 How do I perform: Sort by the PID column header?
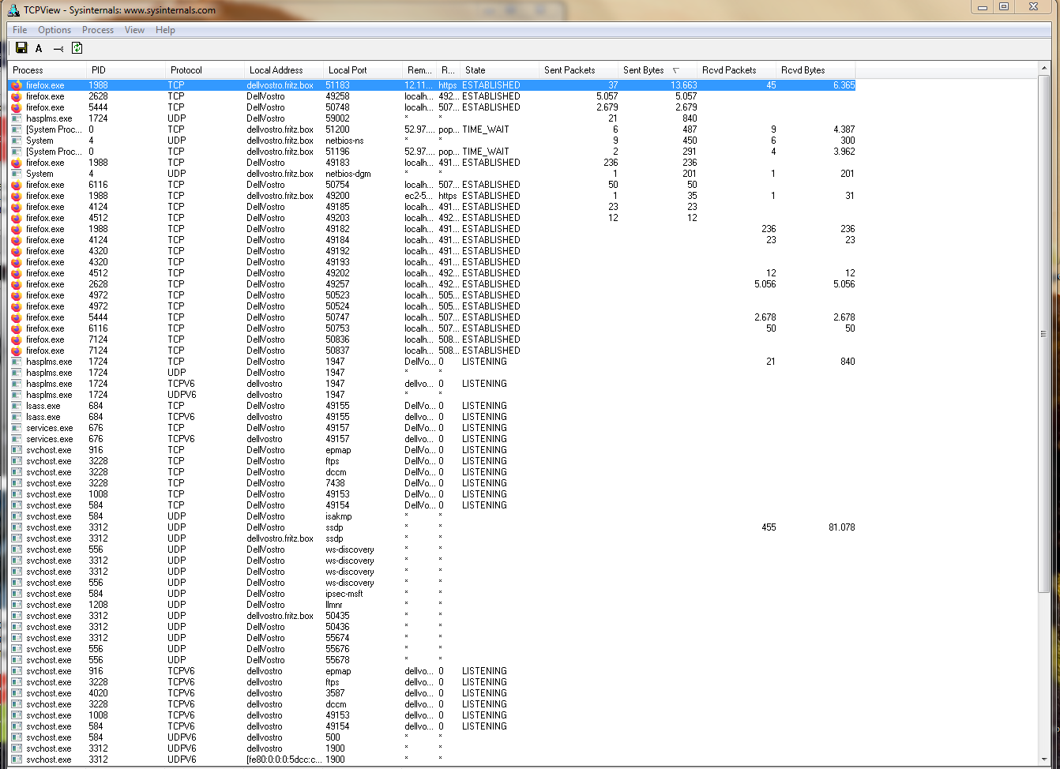pyautogui.click(x=126, y=70)
